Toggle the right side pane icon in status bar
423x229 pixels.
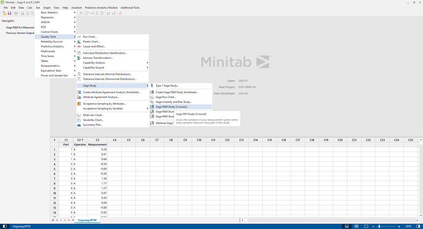click(x=418, y=226)
